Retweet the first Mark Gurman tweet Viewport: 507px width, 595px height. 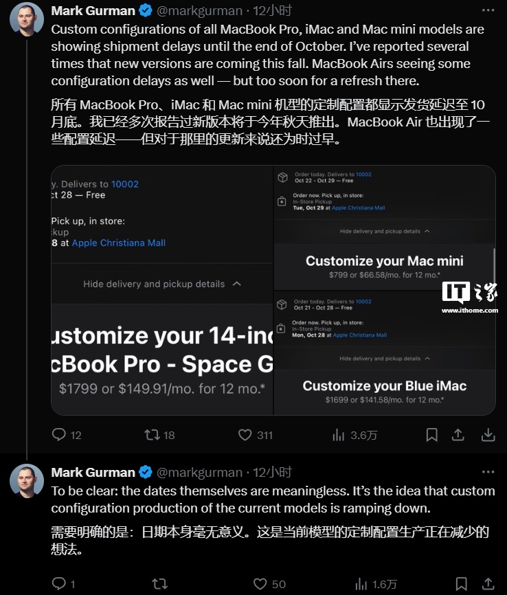coord(151,434)
